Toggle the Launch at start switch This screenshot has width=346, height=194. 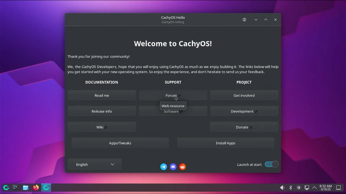click(x=272, y=164)
